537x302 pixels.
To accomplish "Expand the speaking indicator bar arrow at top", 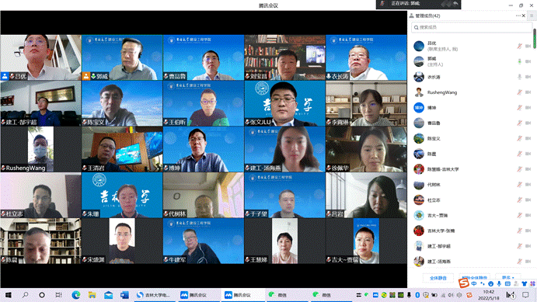I will [x=455, y=3].
